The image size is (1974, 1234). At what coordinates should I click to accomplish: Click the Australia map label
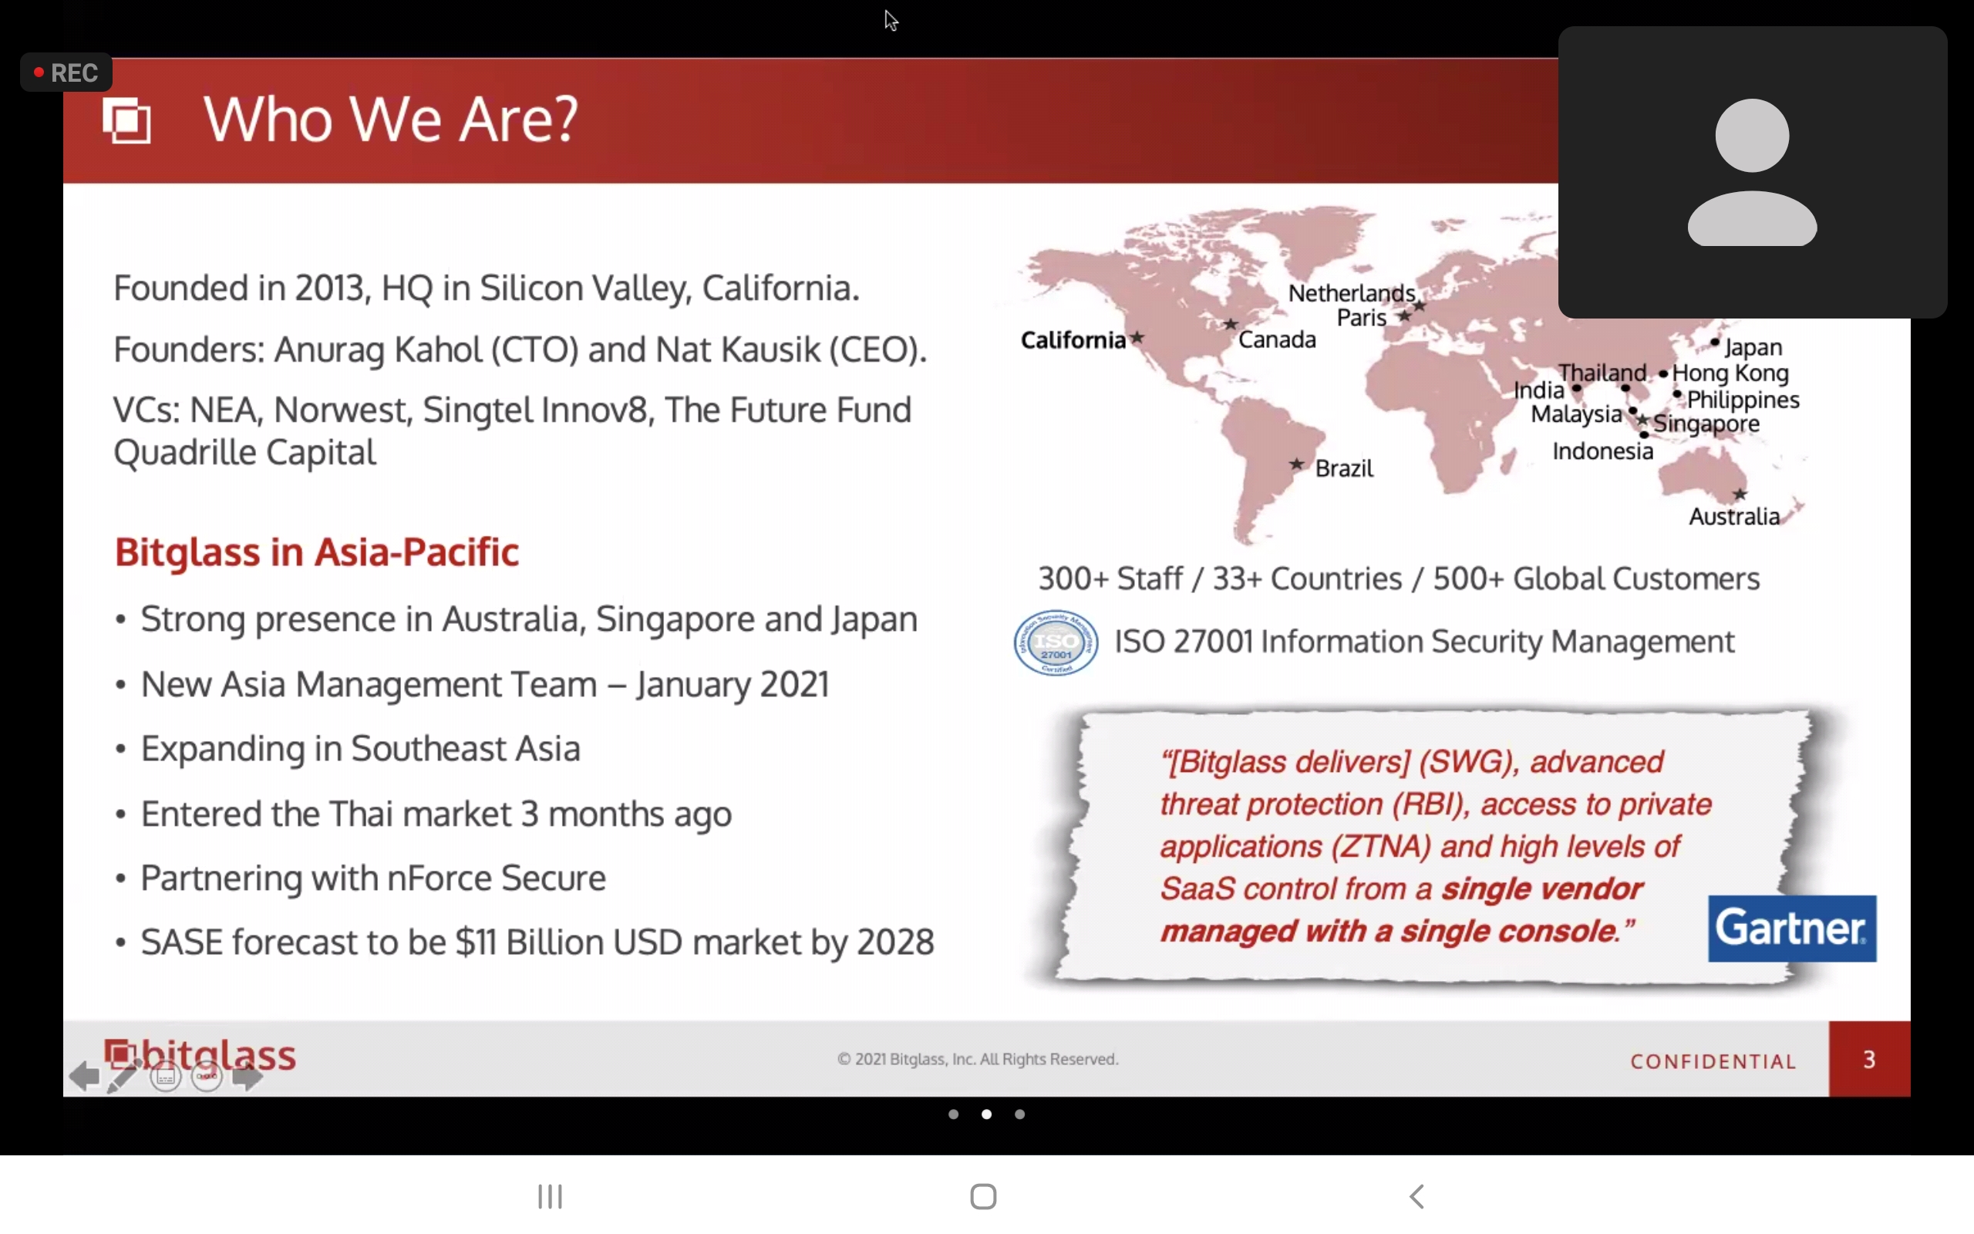tap(1734, 517)
